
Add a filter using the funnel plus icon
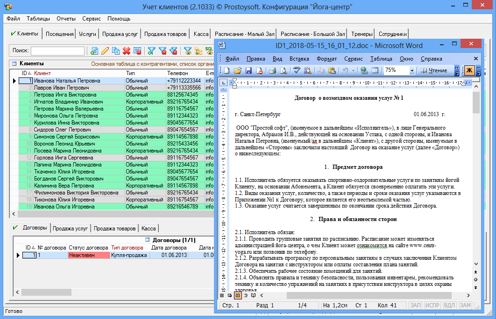151,50
